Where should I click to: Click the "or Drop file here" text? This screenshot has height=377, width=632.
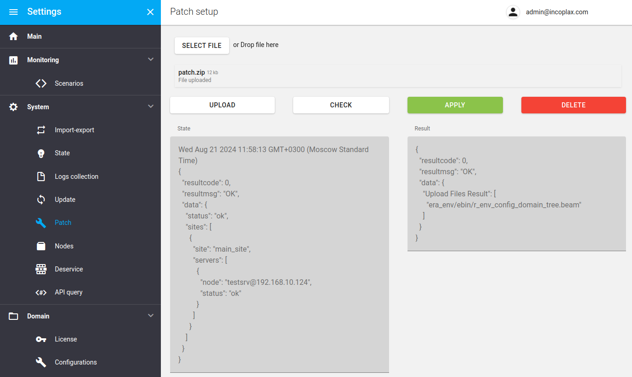coord(256,45)
